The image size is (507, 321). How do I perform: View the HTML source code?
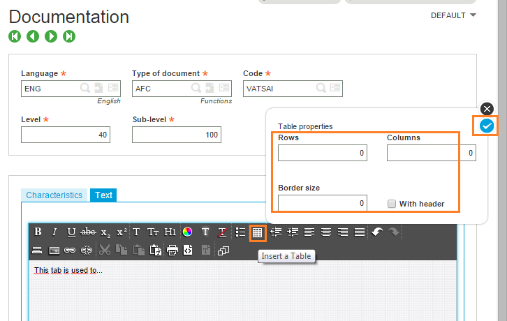click(188, 251)
